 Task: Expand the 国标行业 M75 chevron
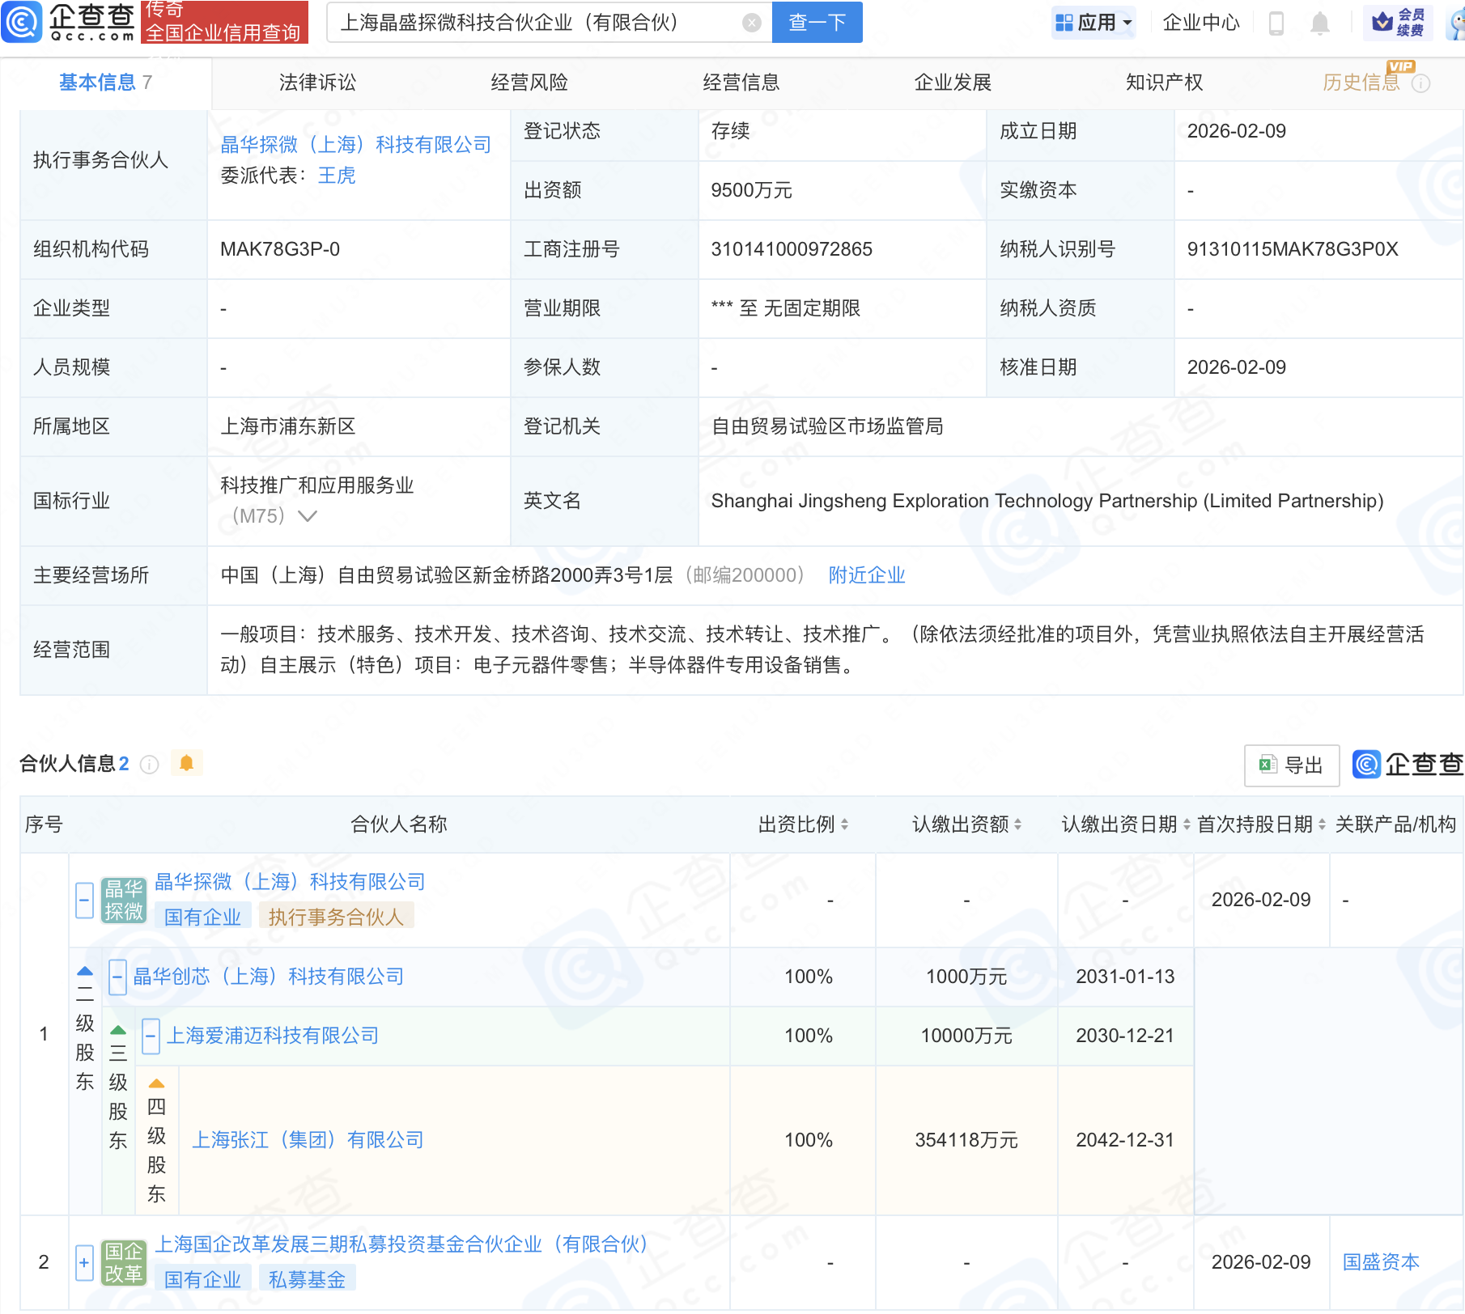[x=308, y=516]
